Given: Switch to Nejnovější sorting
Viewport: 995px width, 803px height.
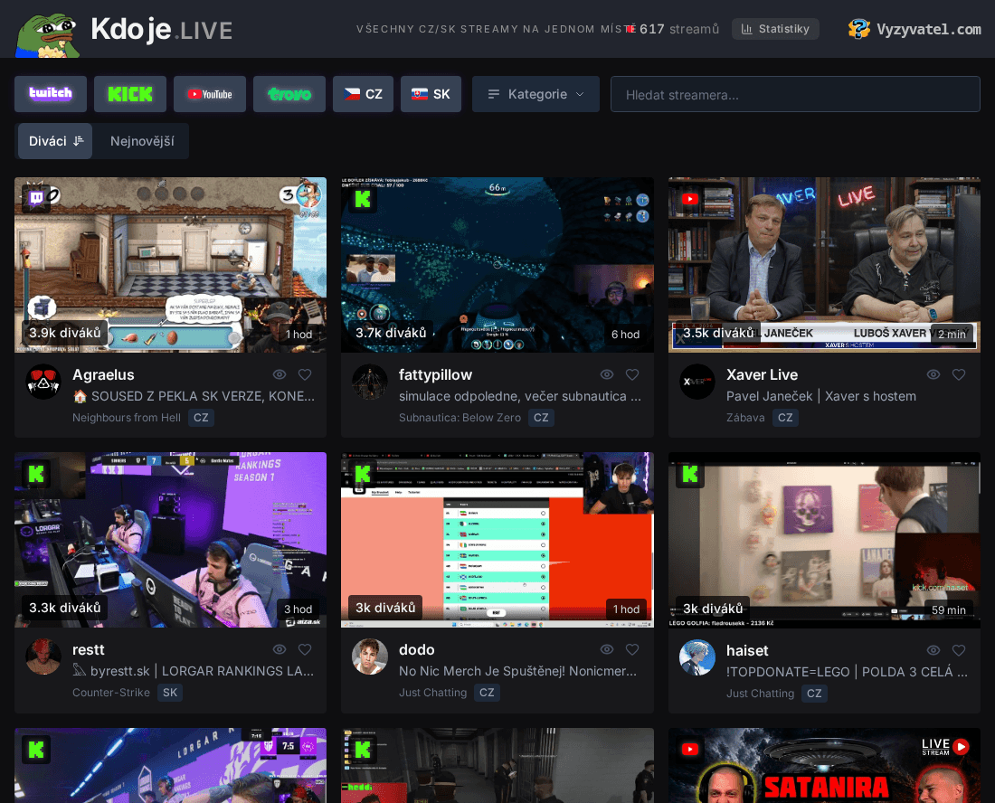Looking at the screenshot, I should 140,141.
